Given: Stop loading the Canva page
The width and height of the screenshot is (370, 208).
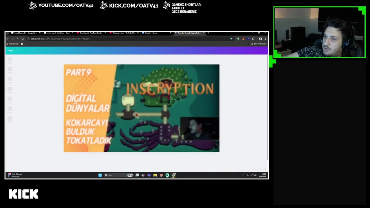Looking at the screenshot, I should [x=17, y=39].
